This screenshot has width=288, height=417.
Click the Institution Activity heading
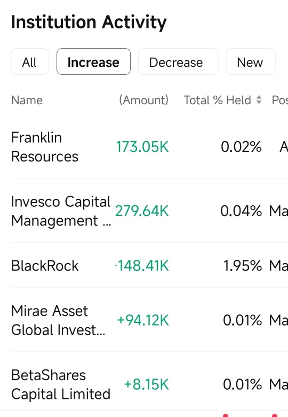coord(89,22)
